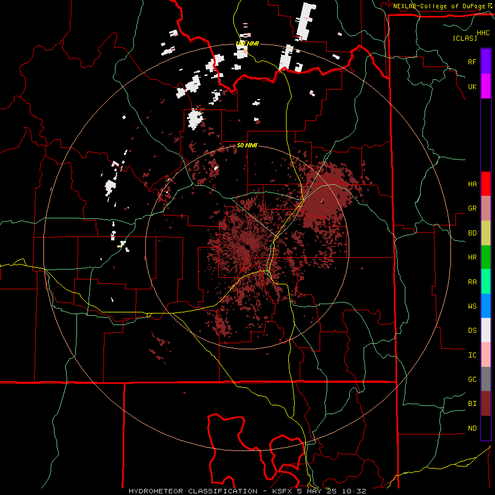Click the IC pink legend swatch
Screen dimensions: 495x495
486,355
